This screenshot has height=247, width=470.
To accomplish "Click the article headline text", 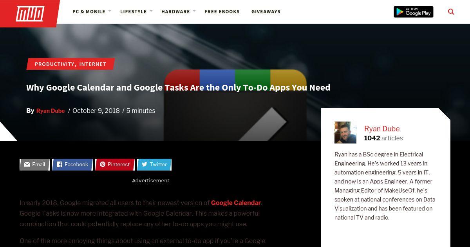I will click(178, 87).
